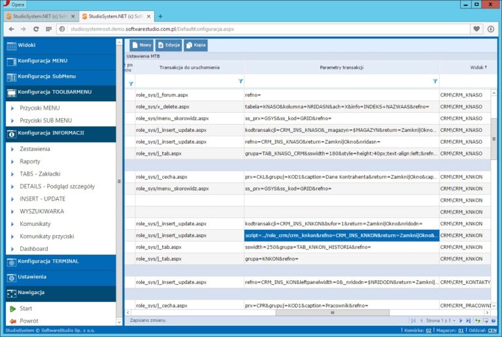Viewport: 502px width, 337px height.
Task: Click the green Start play icon
Action: point(13,309)
